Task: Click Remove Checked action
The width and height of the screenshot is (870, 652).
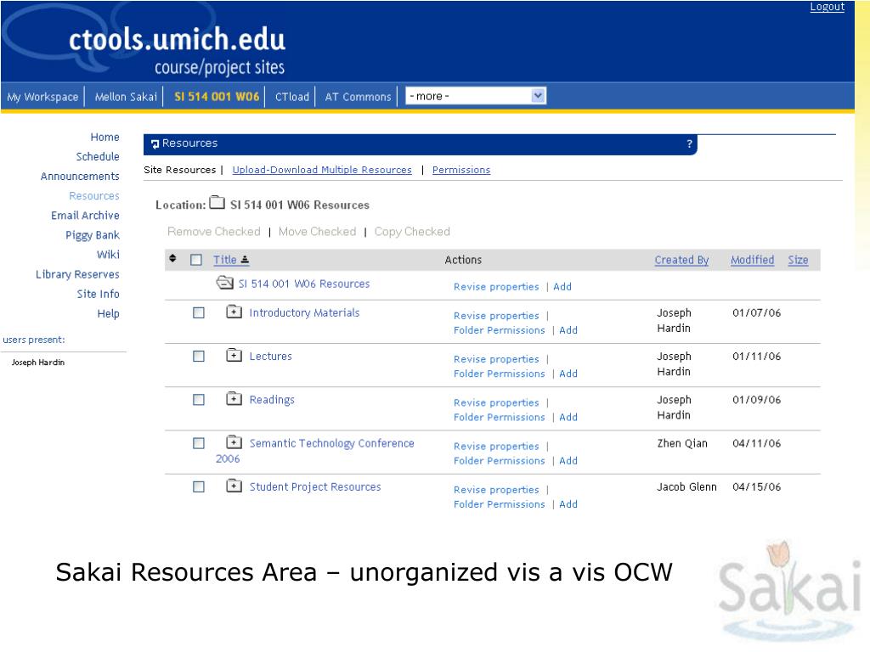Action: click(x=213, y=232)
